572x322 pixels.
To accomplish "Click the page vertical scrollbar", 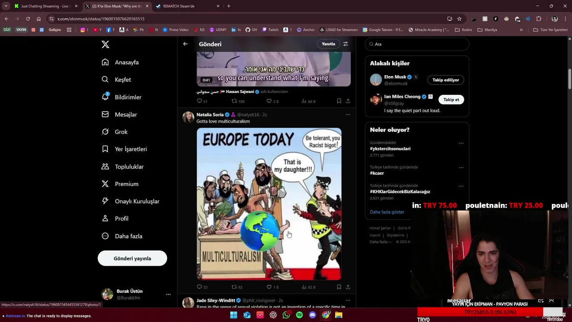I will tap(569, 80).
